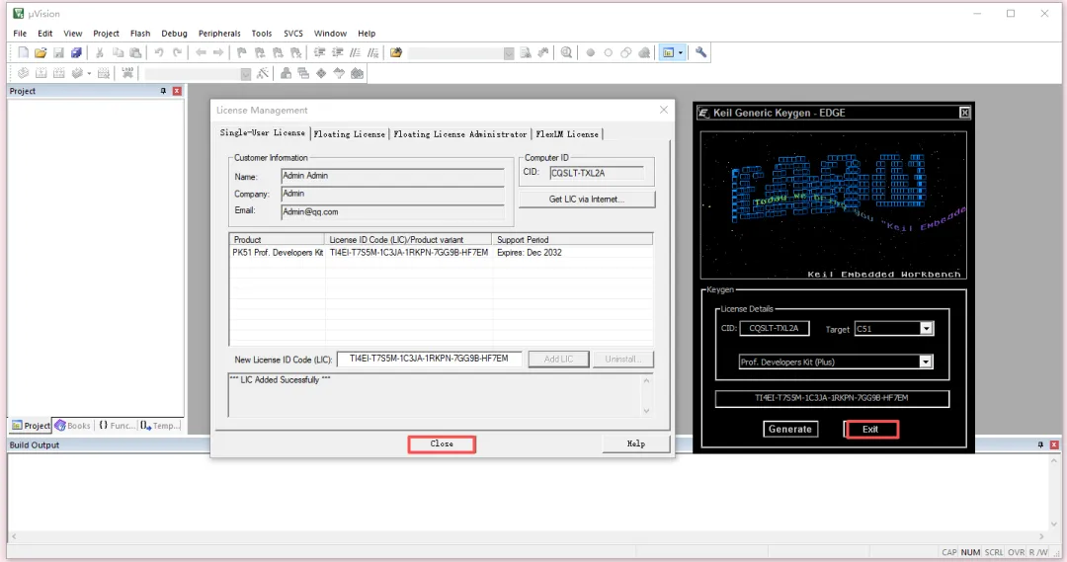This screenshot has width=1067, height=562.
Task: Open the Pack Installer icon
Action: [x=358, y=73]
